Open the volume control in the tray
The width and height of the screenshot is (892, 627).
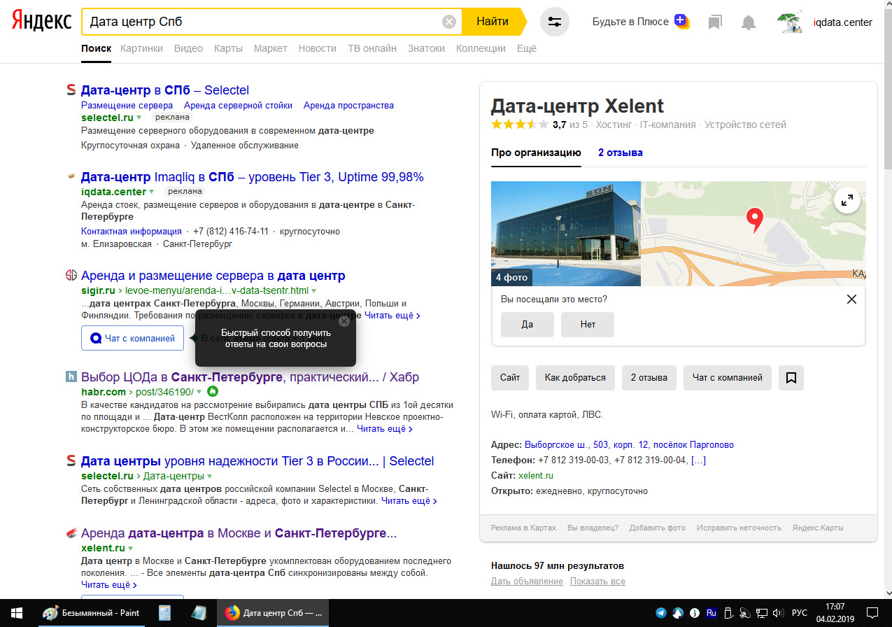point(779,613)
